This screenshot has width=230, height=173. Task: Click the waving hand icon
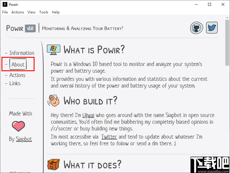[53, 100]
